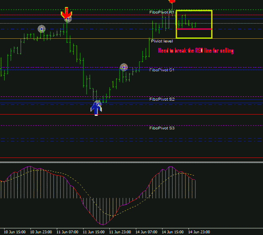Click the 14 Jun 07:00 time label
Viewport: 263px width, 235px height.
tap(146, 232)
